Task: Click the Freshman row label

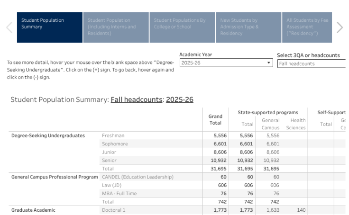Action: point(113,135)
